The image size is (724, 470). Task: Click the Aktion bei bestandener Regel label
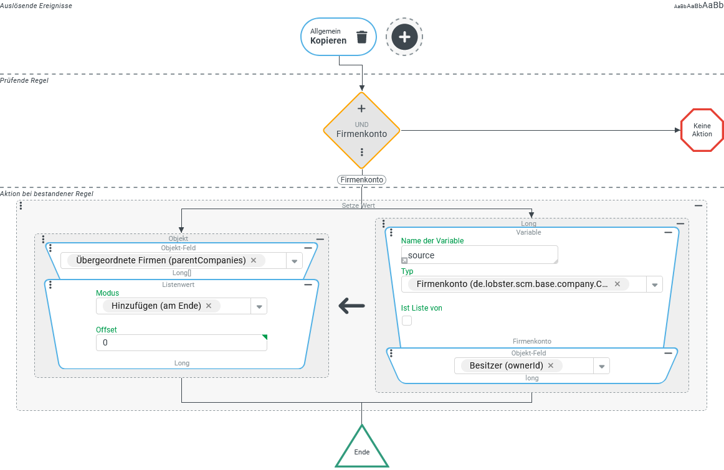pyautogui.click(x=47, y=194)
